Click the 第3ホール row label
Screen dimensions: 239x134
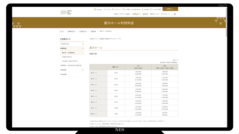94,84
